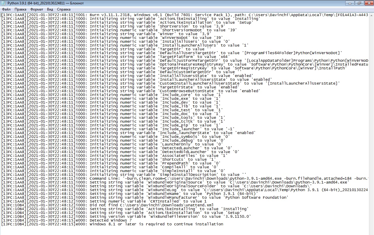Click the line with variable 'WixBundleManufacturer'

click(x=145, y=197)
